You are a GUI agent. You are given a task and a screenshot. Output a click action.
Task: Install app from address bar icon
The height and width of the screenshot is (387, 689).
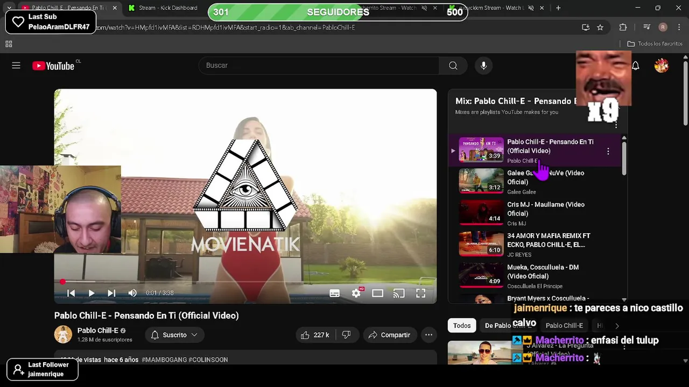click(586, 27)
